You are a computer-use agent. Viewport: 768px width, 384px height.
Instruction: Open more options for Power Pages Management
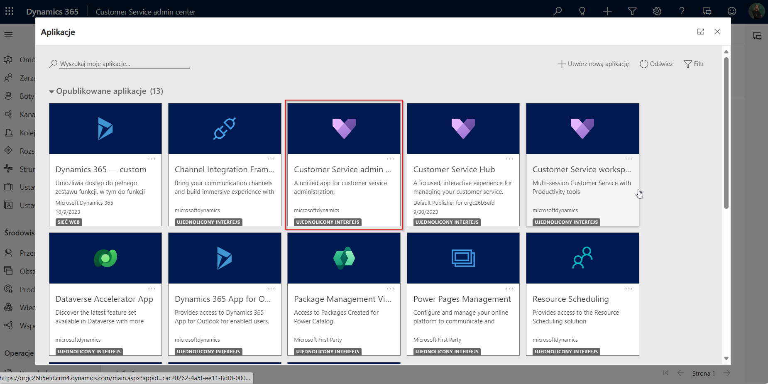click(509, 289)
